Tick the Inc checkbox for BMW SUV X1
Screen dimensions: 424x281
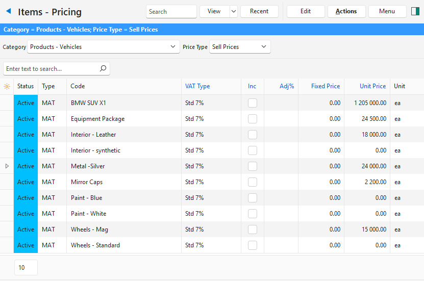click(252, 103)
